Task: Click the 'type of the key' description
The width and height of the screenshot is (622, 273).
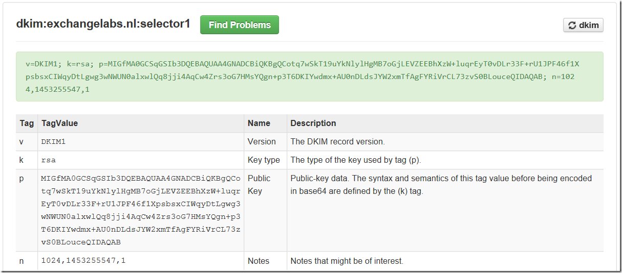Action: tap(355, 160)
